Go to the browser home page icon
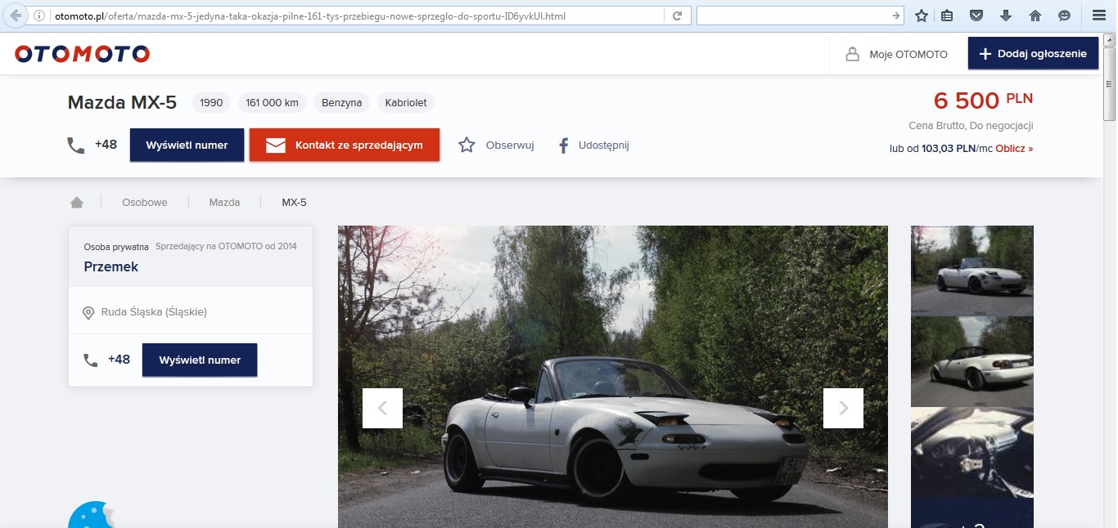 [1035, 16]
